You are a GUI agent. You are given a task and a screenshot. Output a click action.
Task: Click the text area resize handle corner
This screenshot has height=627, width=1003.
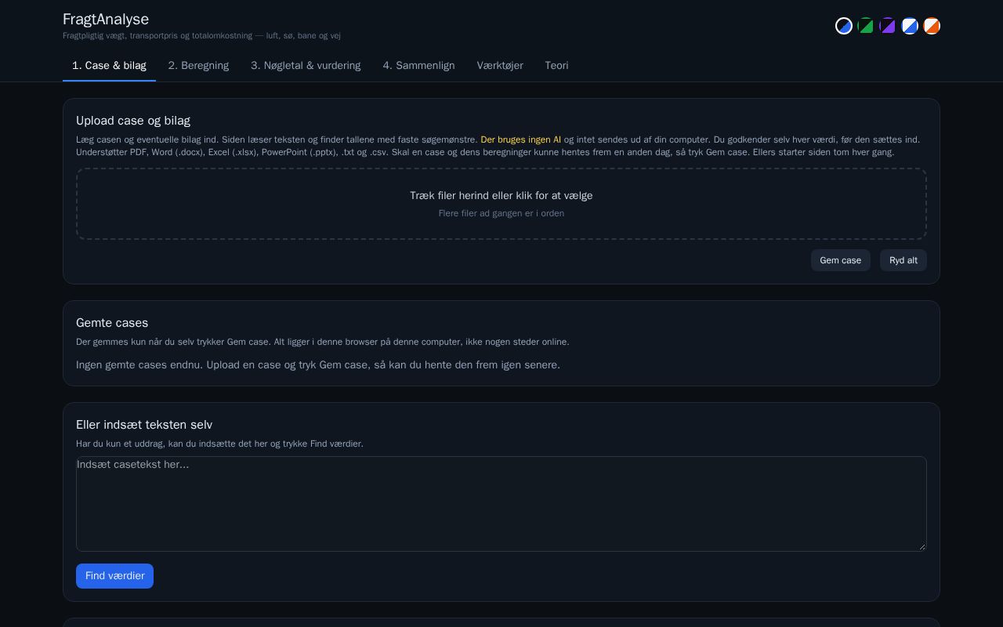[x=922, y=546]
